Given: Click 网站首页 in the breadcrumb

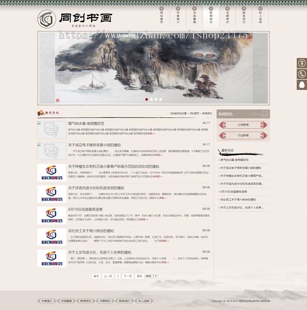Looking at the screenshot, I should point(194,114).
